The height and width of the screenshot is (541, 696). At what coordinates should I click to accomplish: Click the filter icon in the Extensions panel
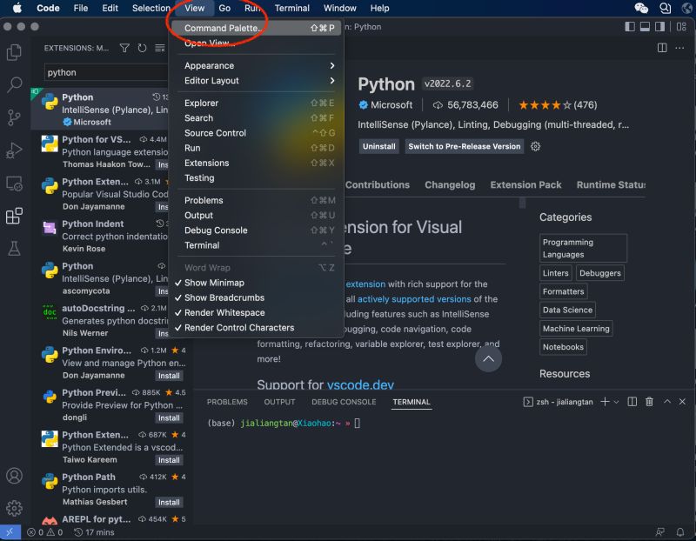125,50
